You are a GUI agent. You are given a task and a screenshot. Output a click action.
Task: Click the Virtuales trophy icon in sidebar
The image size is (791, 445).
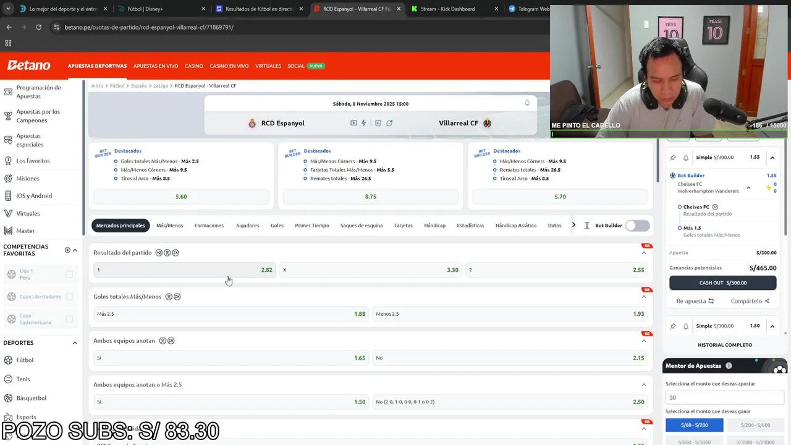pyautogui.click(x=8, y=213)
